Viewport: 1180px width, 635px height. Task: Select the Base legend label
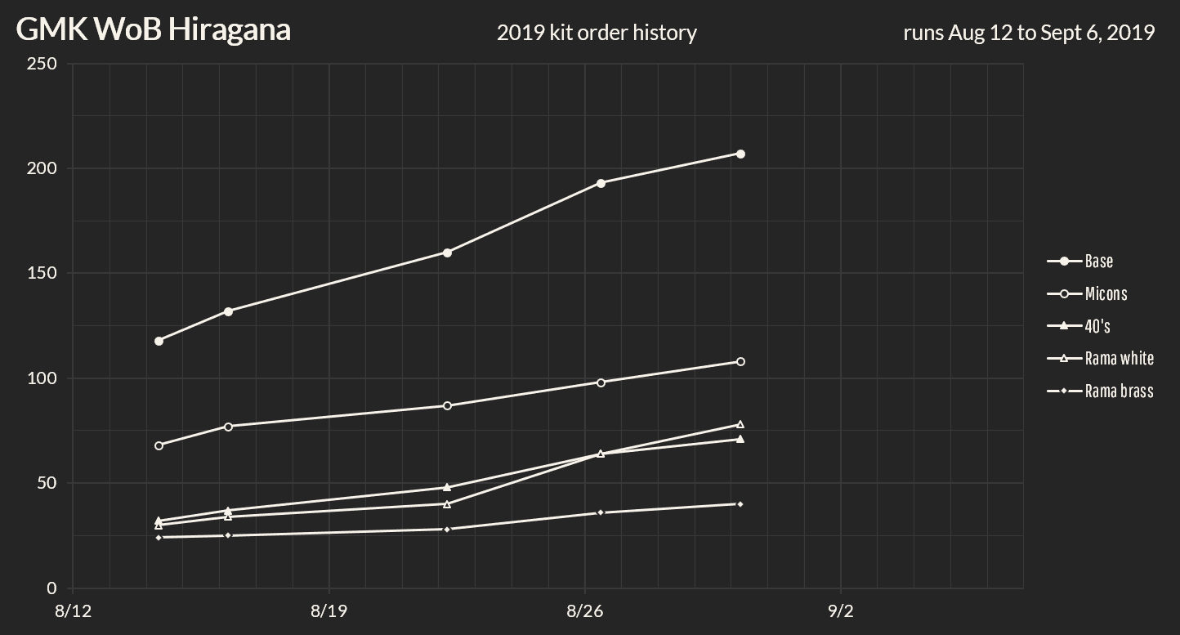[x=1099, y=262]
